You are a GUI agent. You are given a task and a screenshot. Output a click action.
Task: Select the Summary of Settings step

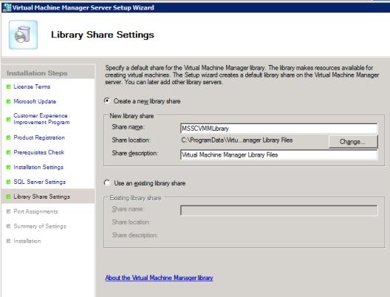40,226
